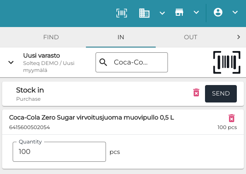This screenshot has width=246, height=174.
Task: Click the small barcode scanner icon in header
Action: 122,13
